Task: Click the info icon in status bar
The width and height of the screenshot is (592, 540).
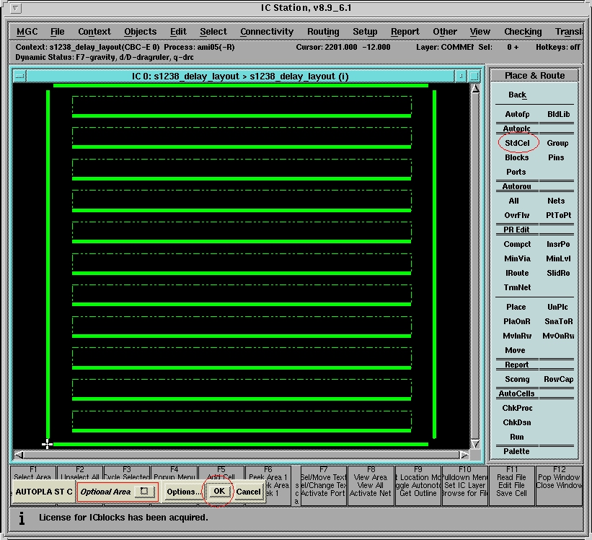Action: coord(22,518)
